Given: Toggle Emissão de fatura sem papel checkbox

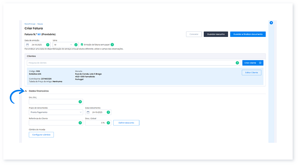Looking at the screenshot, I should 82,45.
